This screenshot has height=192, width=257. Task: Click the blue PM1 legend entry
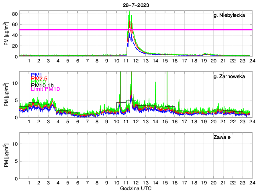click(x=35, y=74)
